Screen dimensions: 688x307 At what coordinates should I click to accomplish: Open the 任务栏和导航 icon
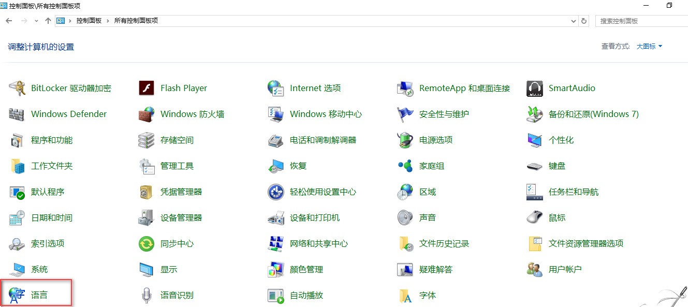point(535,192)
